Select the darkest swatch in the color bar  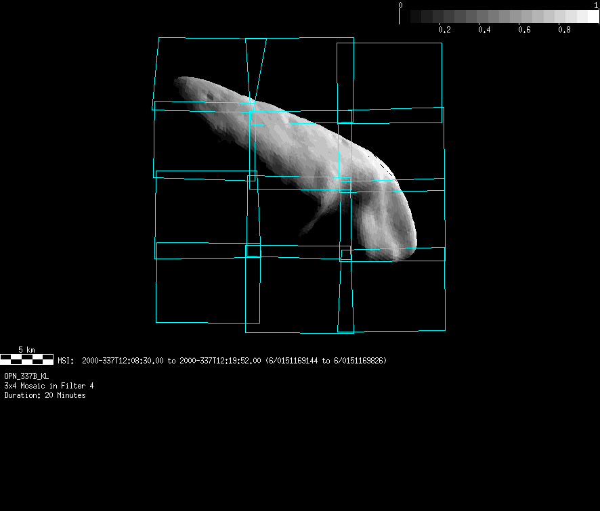(405, 17)
